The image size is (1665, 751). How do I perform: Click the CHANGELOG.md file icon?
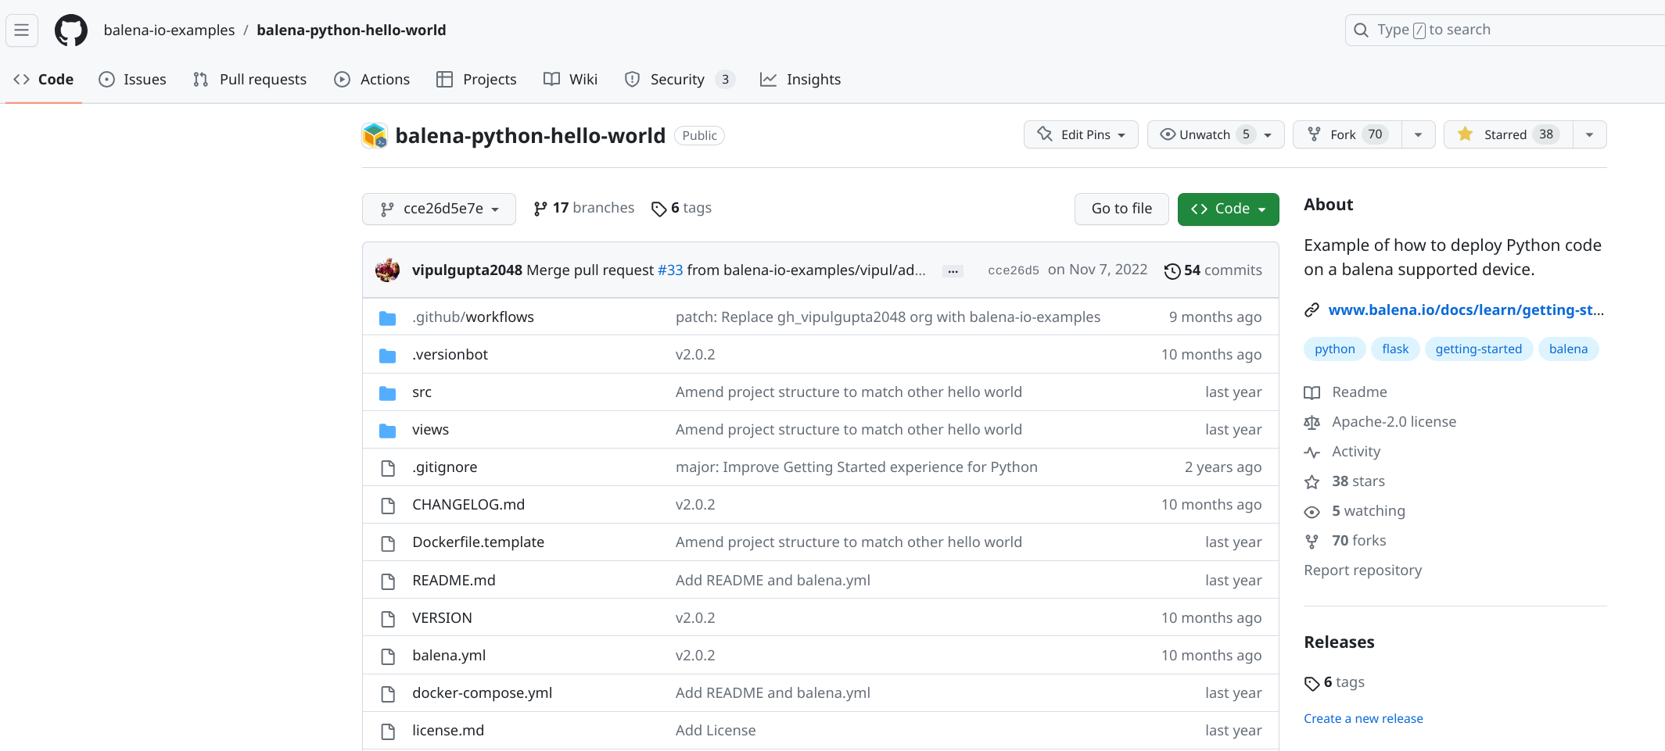tap(387, 506)
